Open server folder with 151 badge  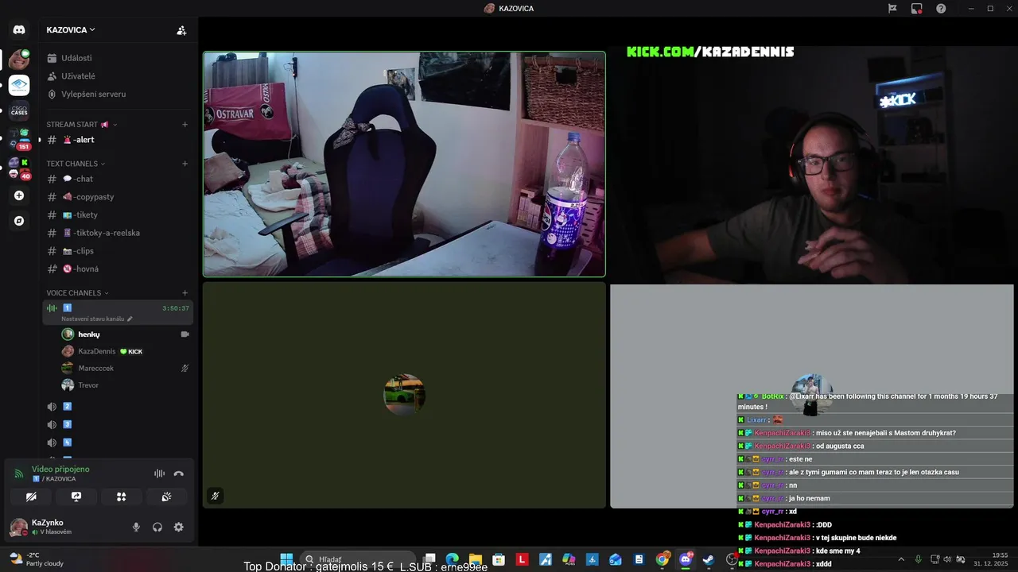pyautogui.click(x=19, y=139)
